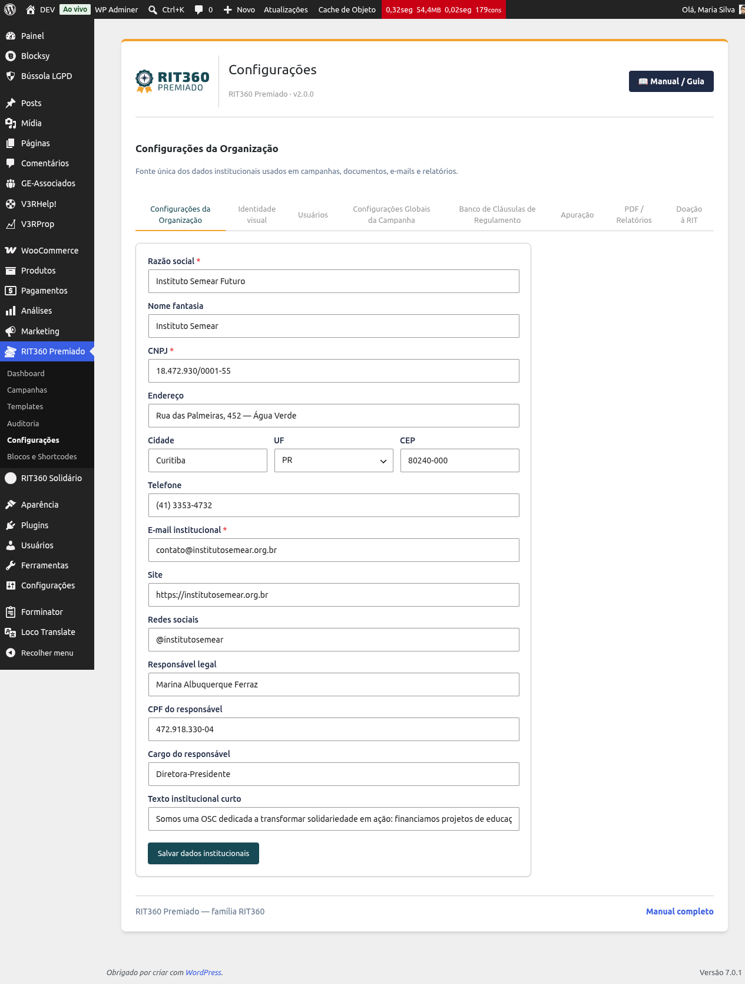Click Salvar dados institucionais button
The height and width of the screenshot is (984, 745).
coord(203,853)
